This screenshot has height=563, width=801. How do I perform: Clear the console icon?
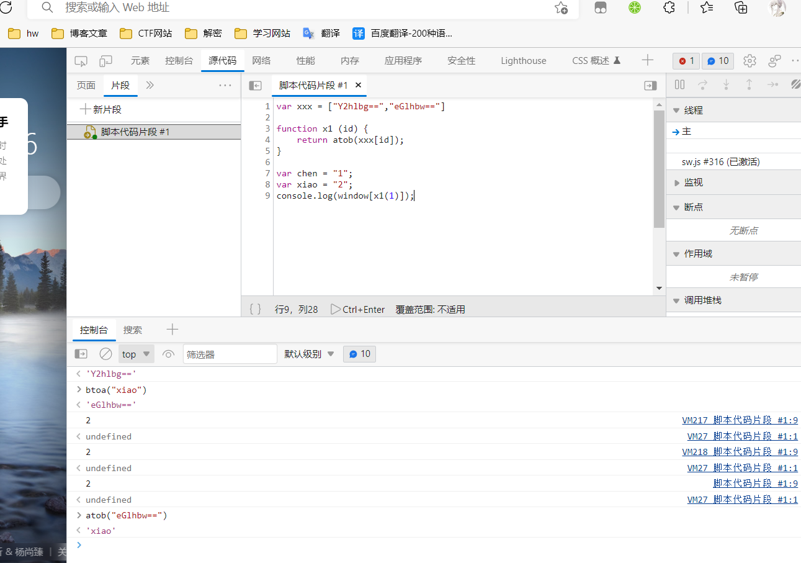click(x=106, y=354)
